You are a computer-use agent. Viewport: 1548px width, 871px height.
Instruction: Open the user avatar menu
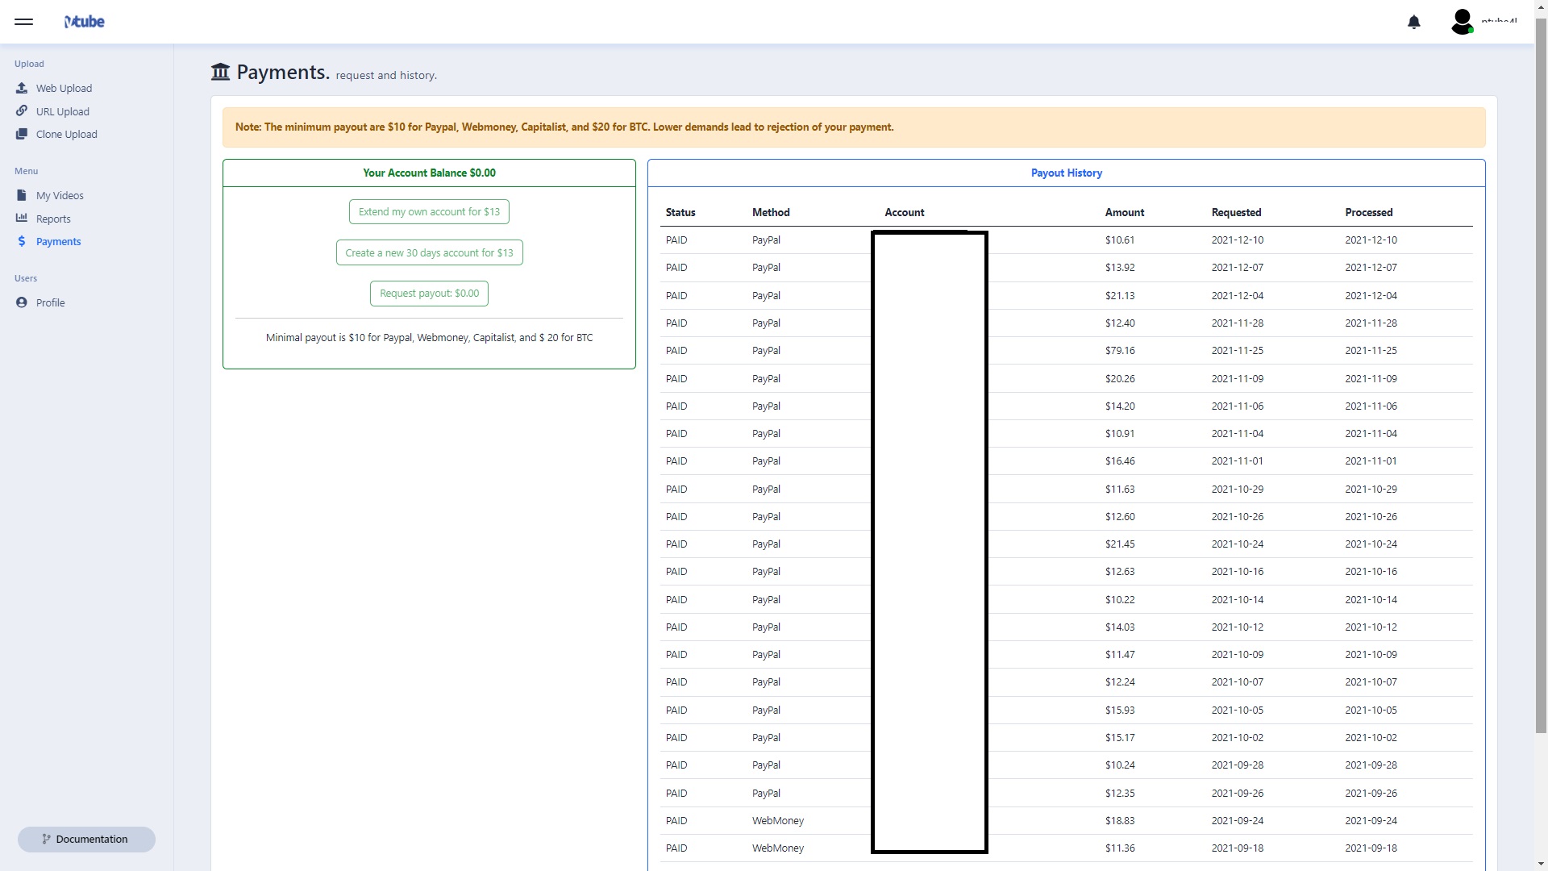1462,22
